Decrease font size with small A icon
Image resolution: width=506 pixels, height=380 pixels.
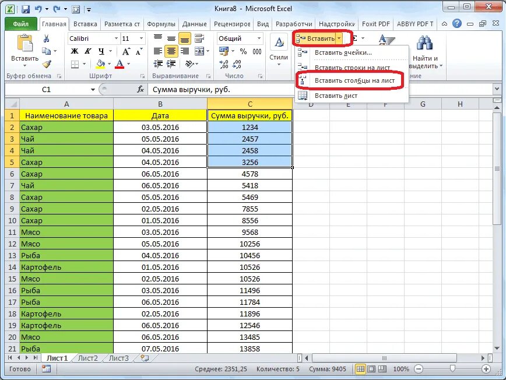coord(139,51)
